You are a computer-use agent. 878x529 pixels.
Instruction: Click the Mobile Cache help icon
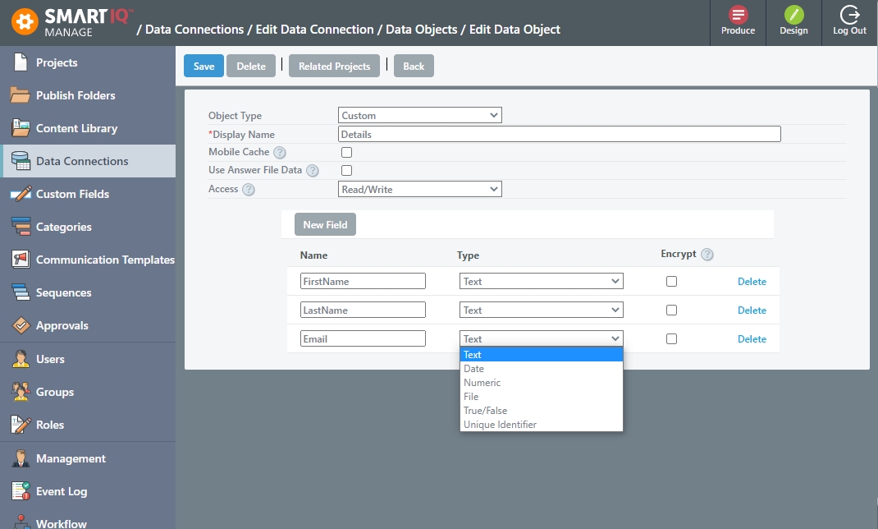tap(280, 153)
